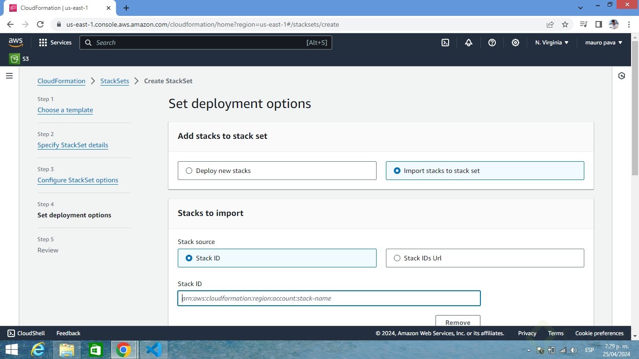Go to Step 1 Choose a template

click(x=65, y=110)
